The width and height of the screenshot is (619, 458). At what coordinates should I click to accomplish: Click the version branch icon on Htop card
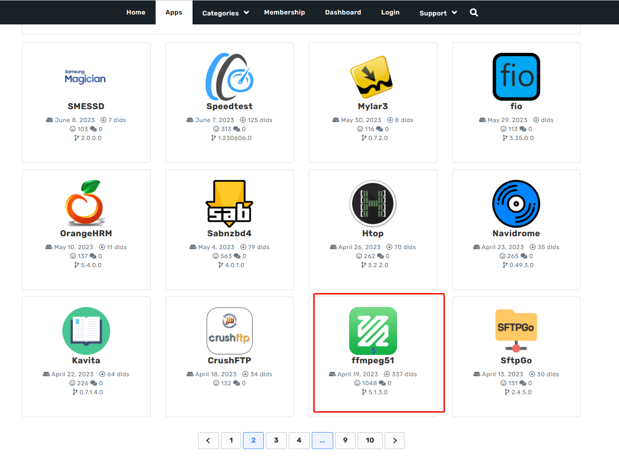pos(364,265)
